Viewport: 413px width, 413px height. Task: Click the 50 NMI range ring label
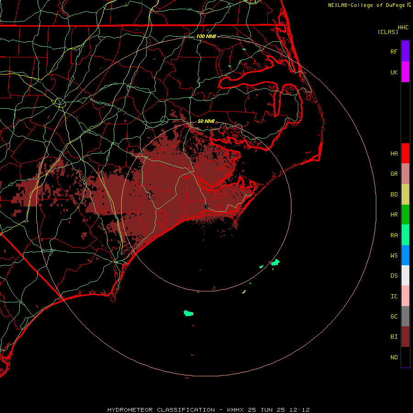point(206,121)
